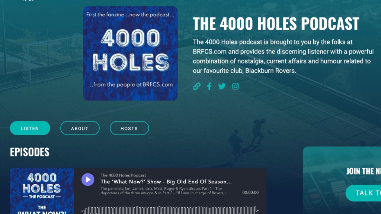Viewport: 381px width, 214px height.
Task: Click the EPISODES section heading
Action: (29, 152)
